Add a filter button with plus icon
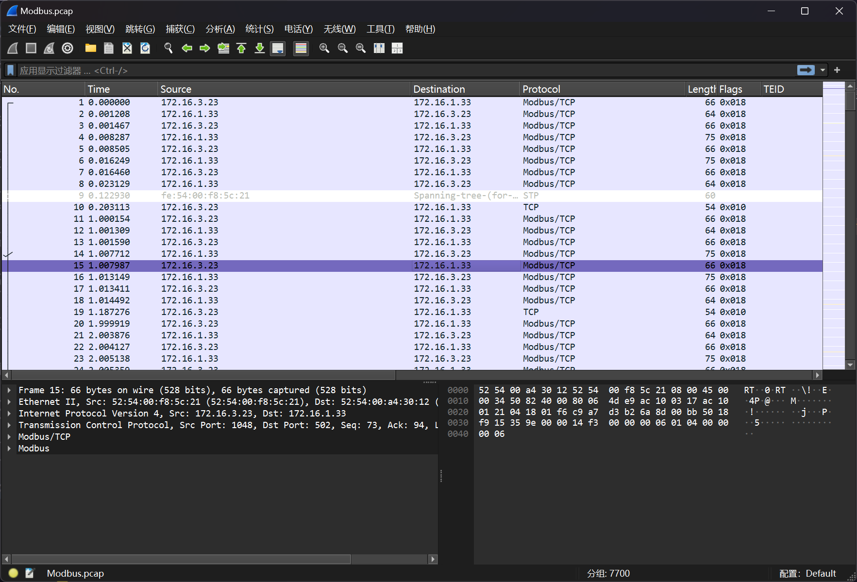The width and height of the screenshot is (857, 582). click(837, 70)
